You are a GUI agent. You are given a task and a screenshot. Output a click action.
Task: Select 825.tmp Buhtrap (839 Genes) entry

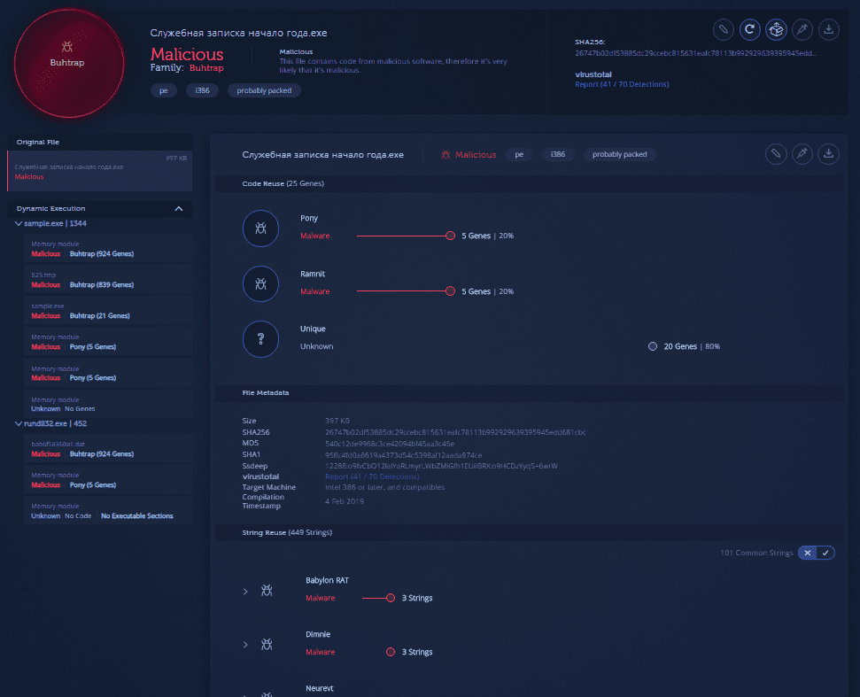[108, 280]
